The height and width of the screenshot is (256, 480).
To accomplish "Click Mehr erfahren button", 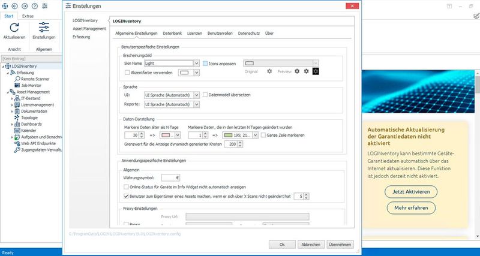I will (x=411, y=208).
